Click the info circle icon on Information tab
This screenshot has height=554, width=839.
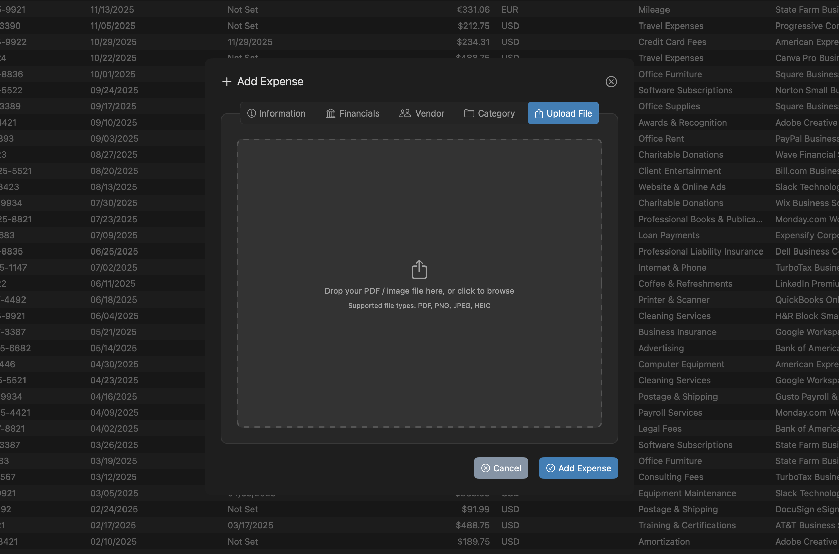251,113
